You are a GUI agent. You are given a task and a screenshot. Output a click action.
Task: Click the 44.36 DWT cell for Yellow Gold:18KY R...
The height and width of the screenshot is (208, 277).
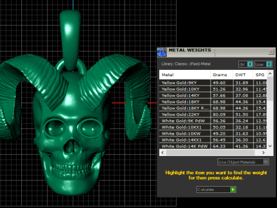(242, 108)
